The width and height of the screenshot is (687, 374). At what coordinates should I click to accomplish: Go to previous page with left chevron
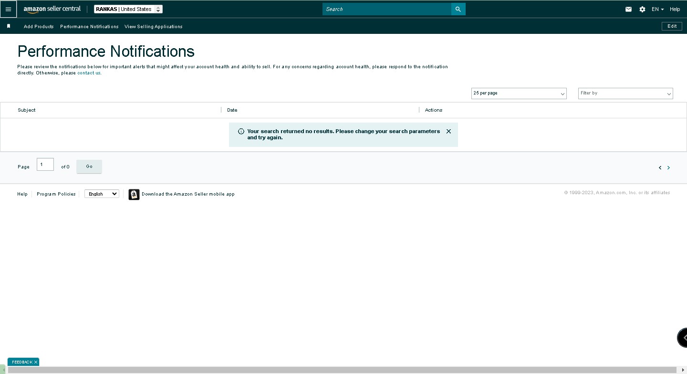click(x=660, y=168)
